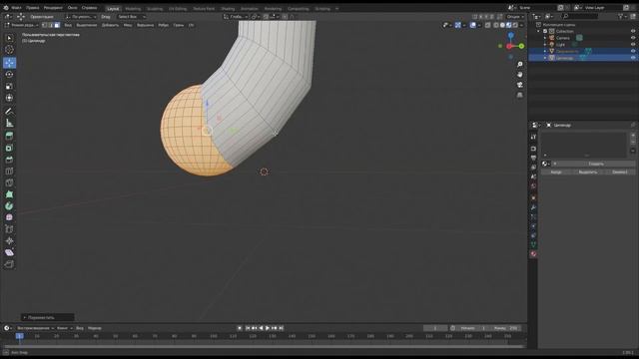The height and width of the screenshot is (359, 639).
Task: Open the Modifiers wrench properties tab
Action: coord(533,207)
